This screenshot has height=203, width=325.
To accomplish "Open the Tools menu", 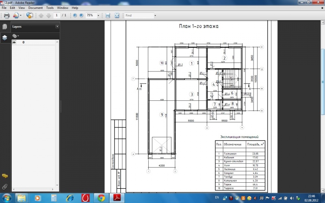I will pos(50,8).
